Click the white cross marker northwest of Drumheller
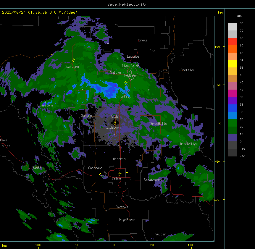 181,111
